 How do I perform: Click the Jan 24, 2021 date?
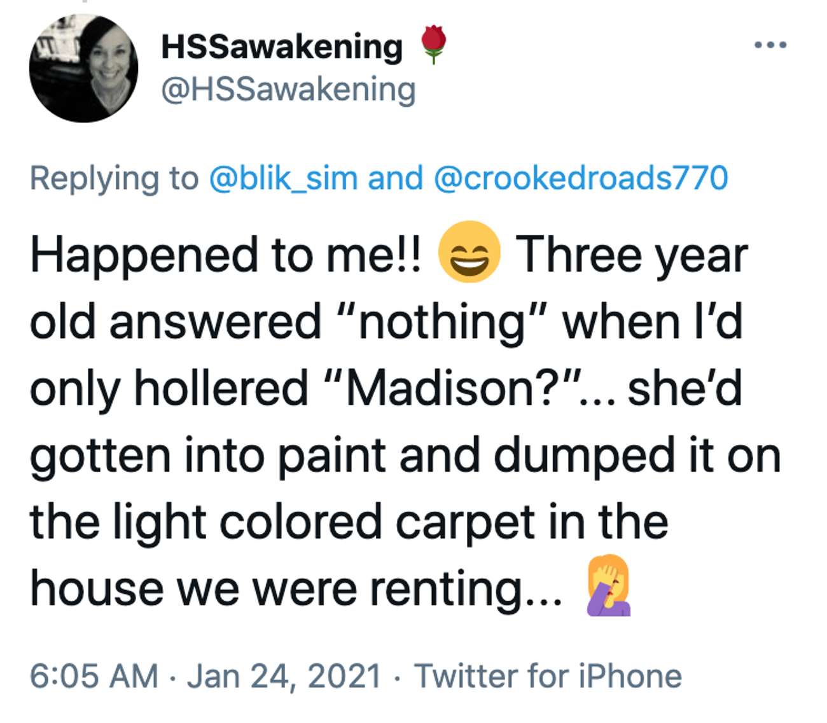coord(284,676)
